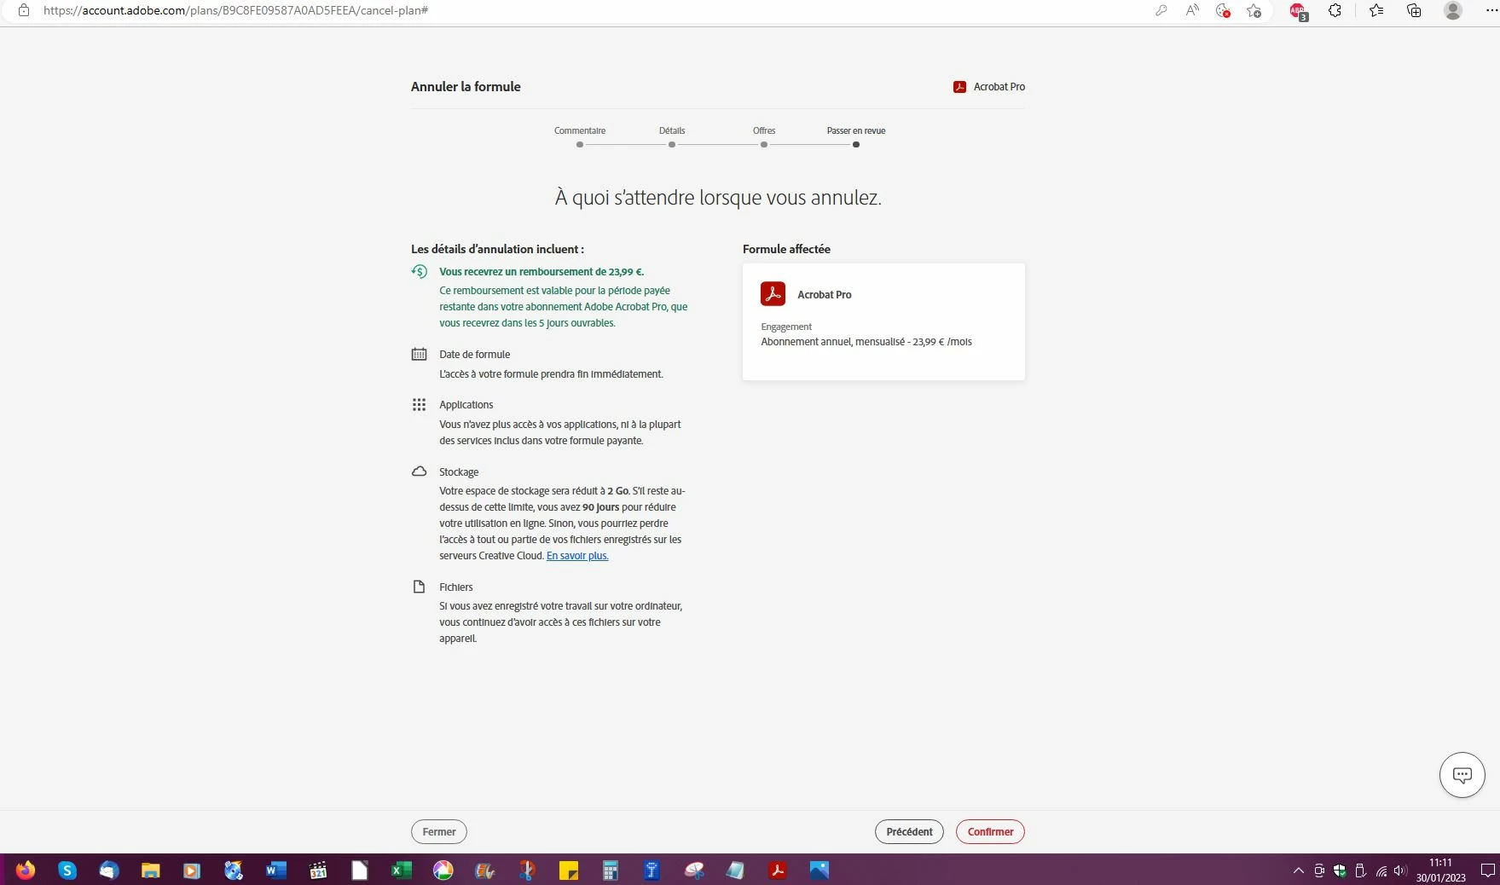
Task: Open saved passwords key icon
Action: tap(1161, 10)
